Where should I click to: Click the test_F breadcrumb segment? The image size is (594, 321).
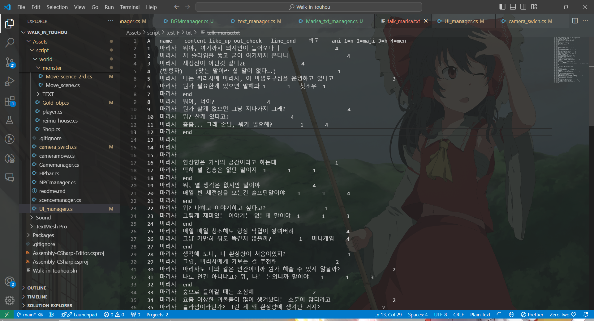click(x=173, y=32)
